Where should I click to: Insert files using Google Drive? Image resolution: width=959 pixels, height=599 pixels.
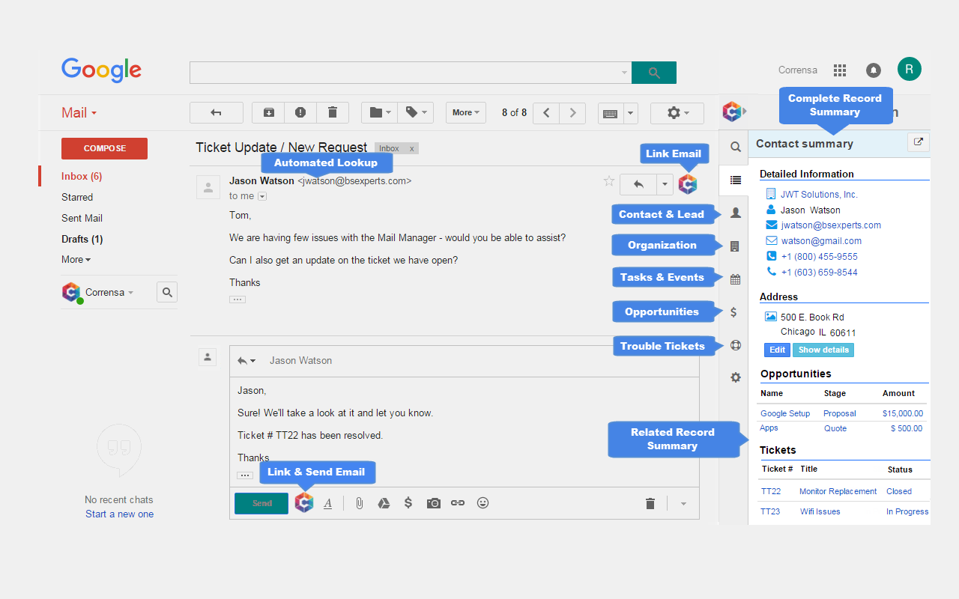[x=384, y=503]
